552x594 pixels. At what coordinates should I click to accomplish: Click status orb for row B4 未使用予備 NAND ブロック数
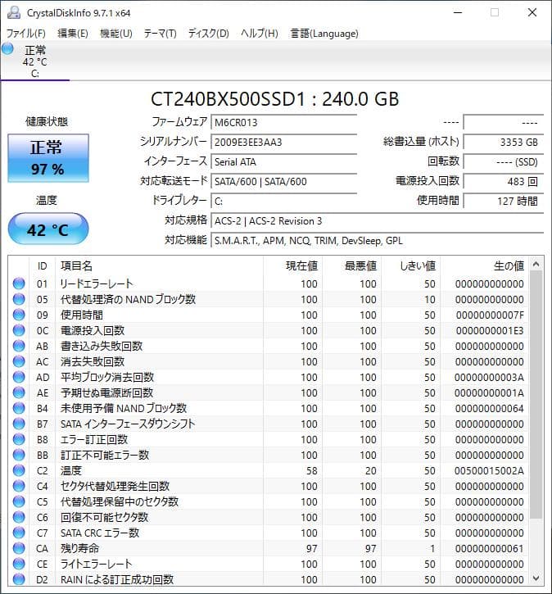click(x=19, y=408)
